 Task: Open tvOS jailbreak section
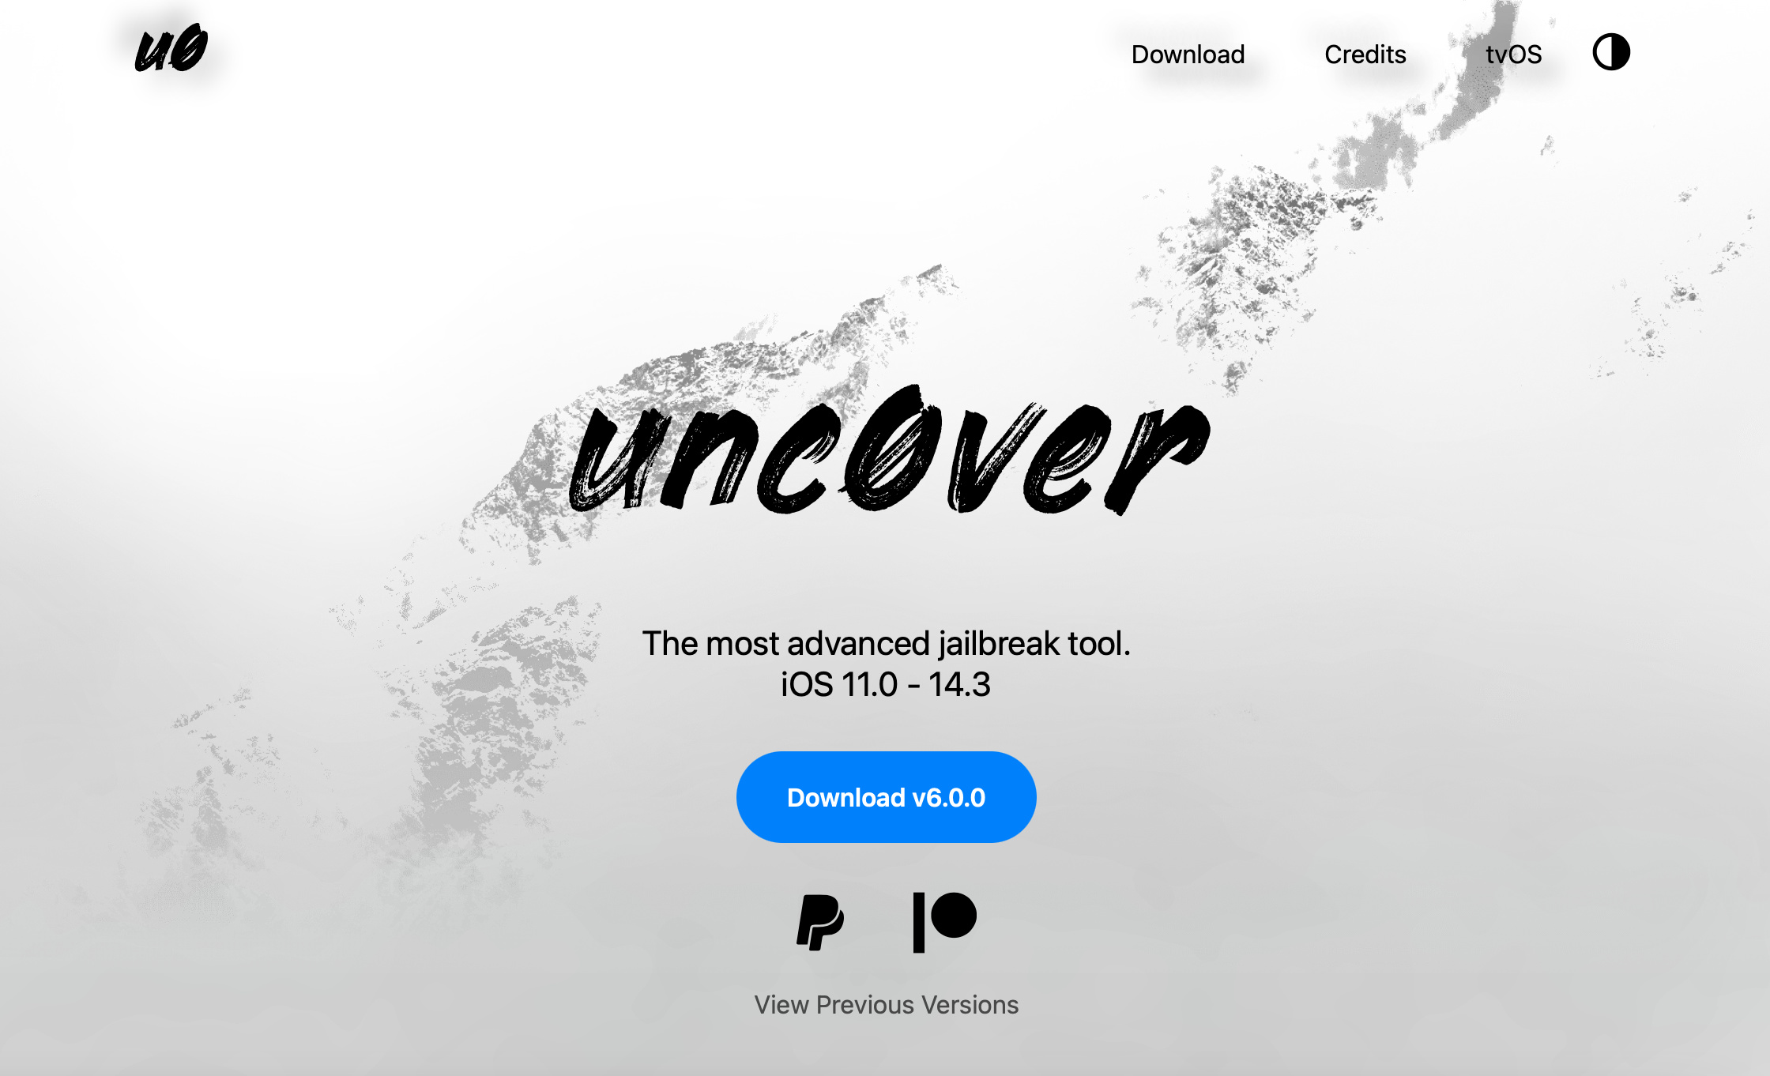click(x=1512, y=52)
